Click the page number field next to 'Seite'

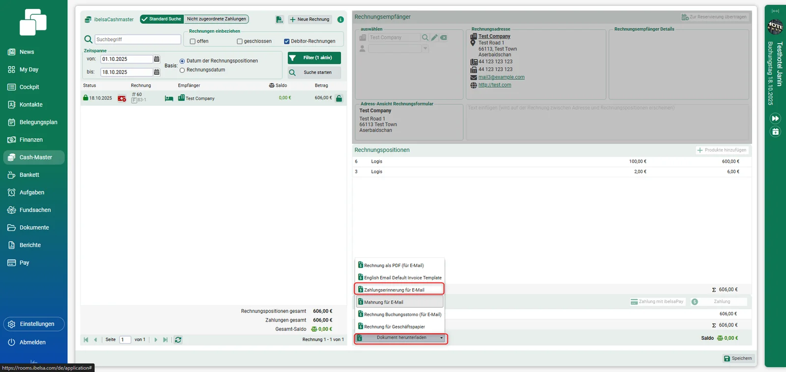pos(125,340)
